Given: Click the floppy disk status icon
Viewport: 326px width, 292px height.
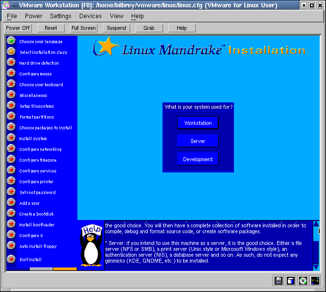Looking at the screenshot, I should (279, 281).
